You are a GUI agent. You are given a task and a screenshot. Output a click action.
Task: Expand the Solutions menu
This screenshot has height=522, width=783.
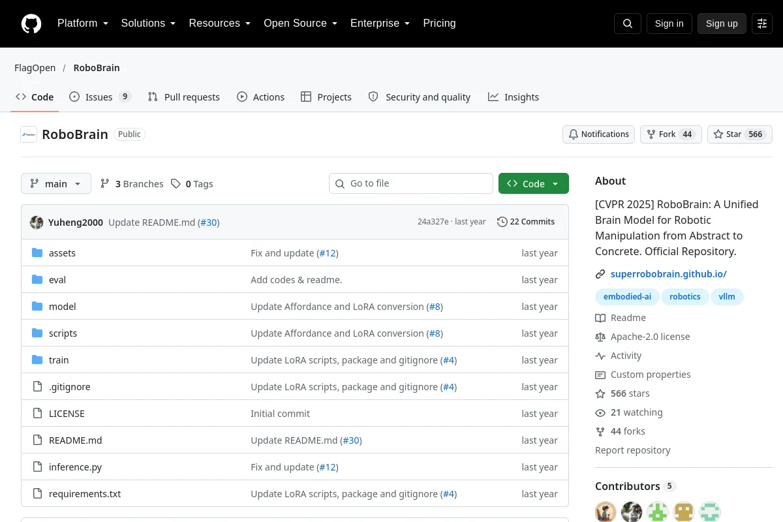pos(148,23)
